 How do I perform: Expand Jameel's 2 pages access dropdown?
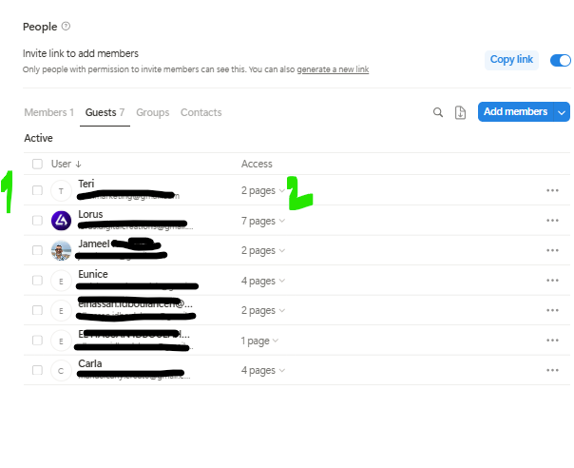point(263,251)
